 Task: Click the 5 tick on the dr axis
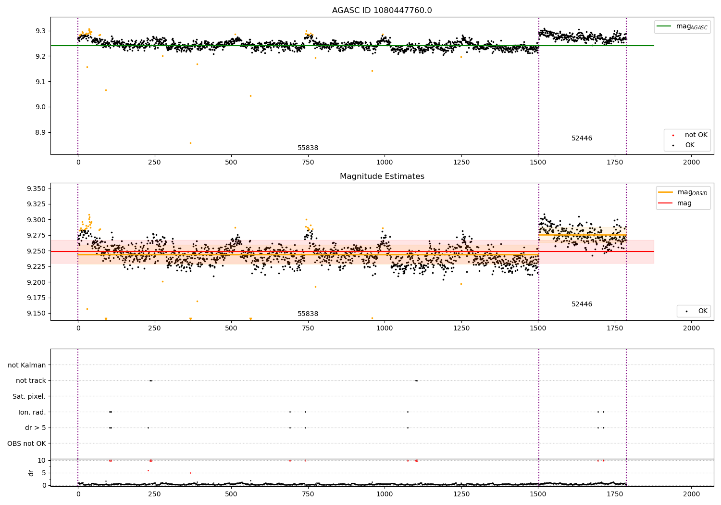coord(44,473)
